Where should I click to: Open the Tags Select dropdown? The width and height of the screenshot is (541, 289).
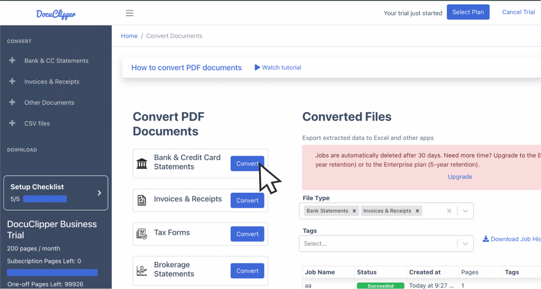click(x=465, y=243)
